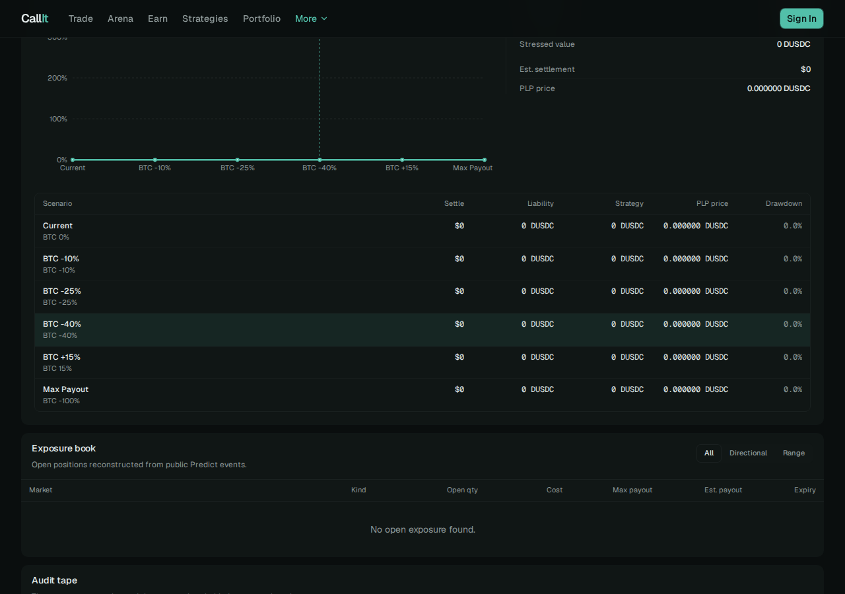Screen dimensions: 845x594
Task: Expand the More menu chevron
Action: (324, 18)
